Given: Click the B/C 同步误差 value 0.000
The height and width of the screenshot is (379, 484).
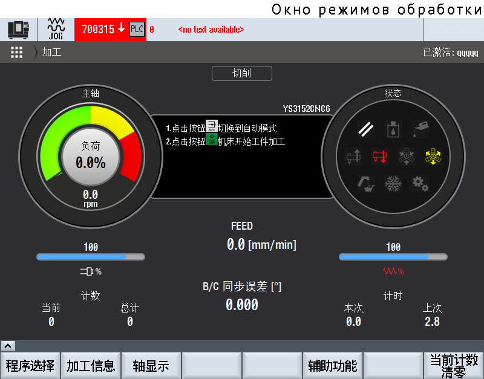Looking at the screenshot, I should point(242,305).
